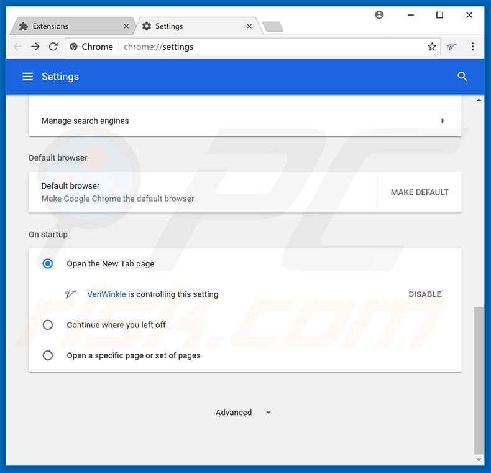Open a new tab
This screenshot has height=473, width=491.
273,27
